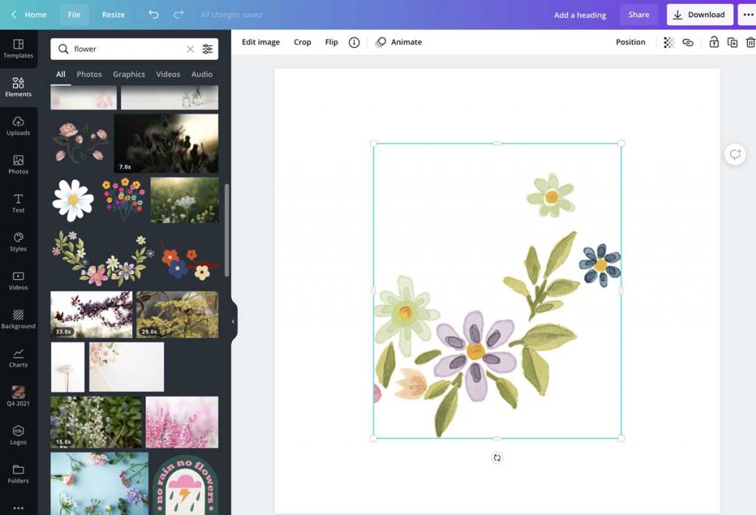
Task: Open Position options
Action: (x=630, y=42)
